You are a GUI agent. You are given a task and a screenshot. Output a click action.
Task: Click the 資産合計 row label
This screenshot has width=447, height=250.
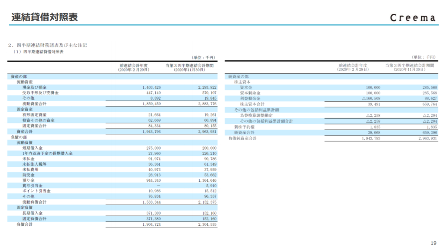pos(25,132)
